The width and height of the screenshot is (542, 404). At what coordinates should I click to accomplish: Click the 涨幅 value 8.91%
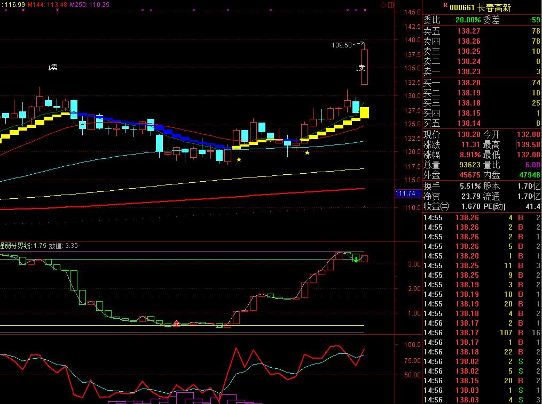(x=470, y=155)
